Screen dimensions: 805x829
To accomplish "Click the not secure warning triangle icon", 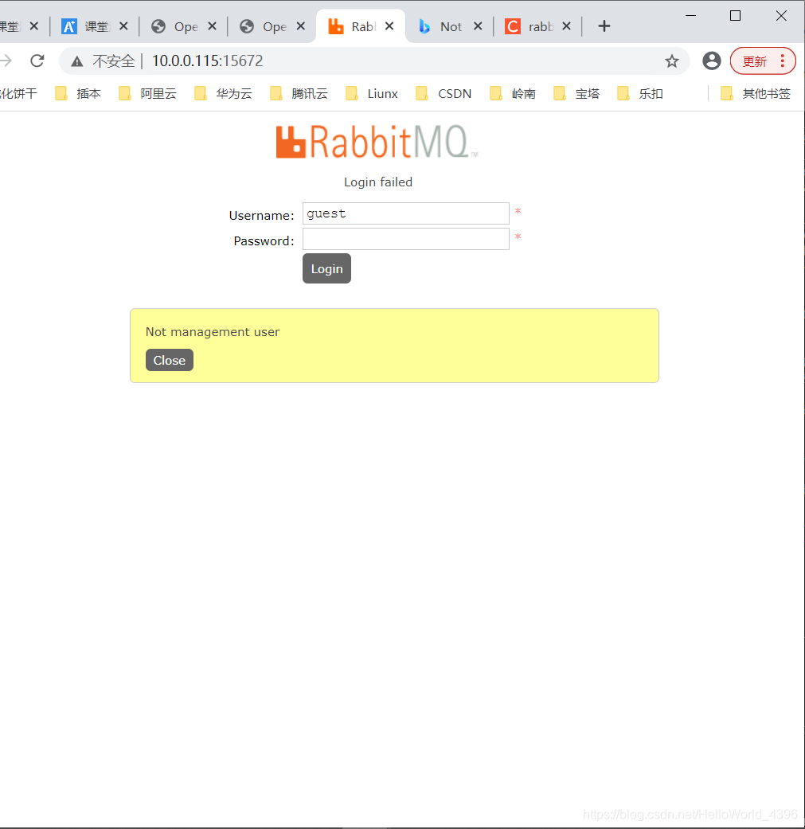I will pos(77,61).
